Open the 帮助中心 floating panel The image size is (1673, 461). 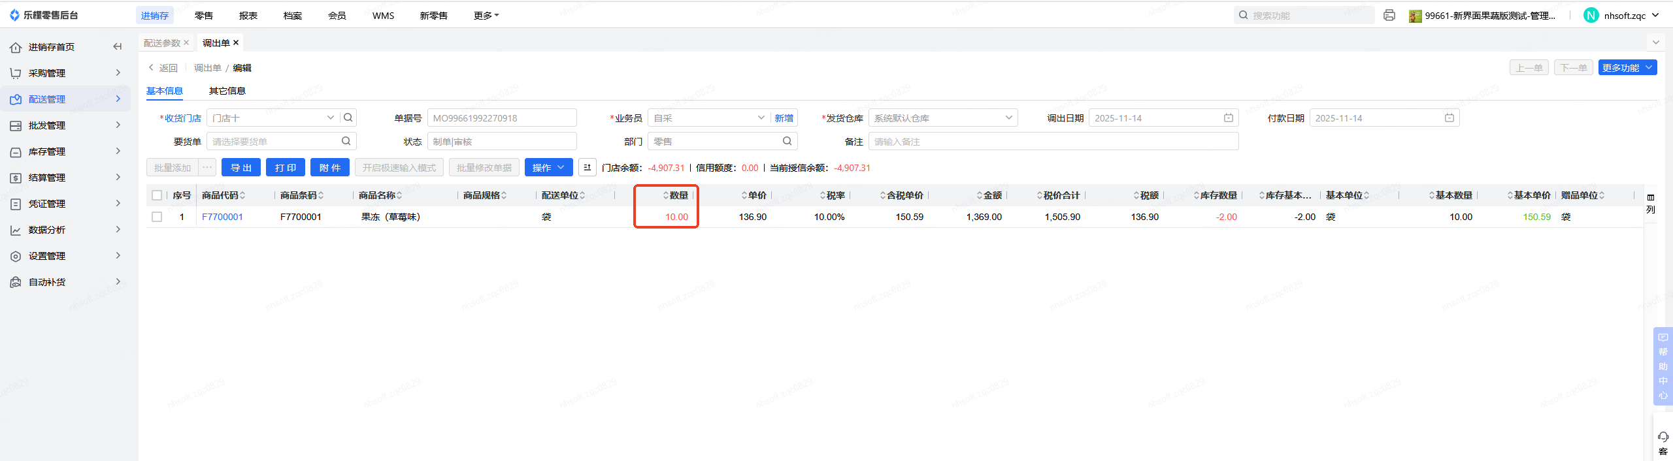pos(1663,366)
